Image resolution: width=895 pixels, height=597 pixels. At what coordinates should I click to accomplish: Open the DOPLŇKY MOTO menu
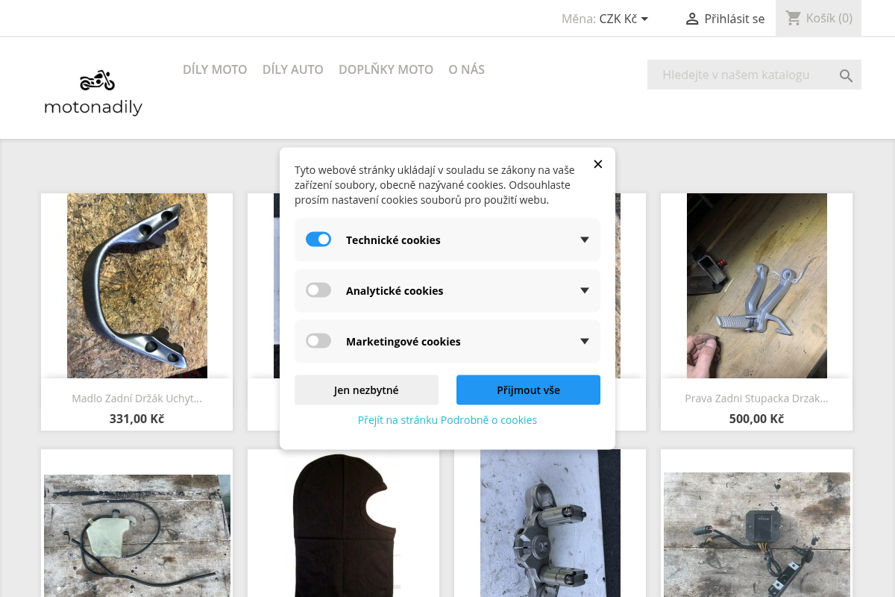coord(386,69)
